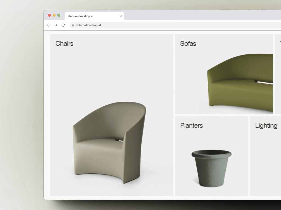Image resolution: width=281 pixels, height=210 pixels.
Task: Click the grey planter pot image
Action: (212, 168)
